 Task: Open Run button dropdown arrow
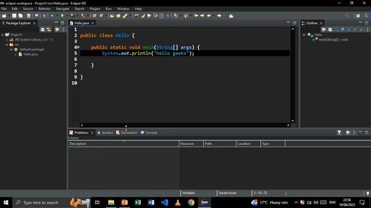click(67, 16)
